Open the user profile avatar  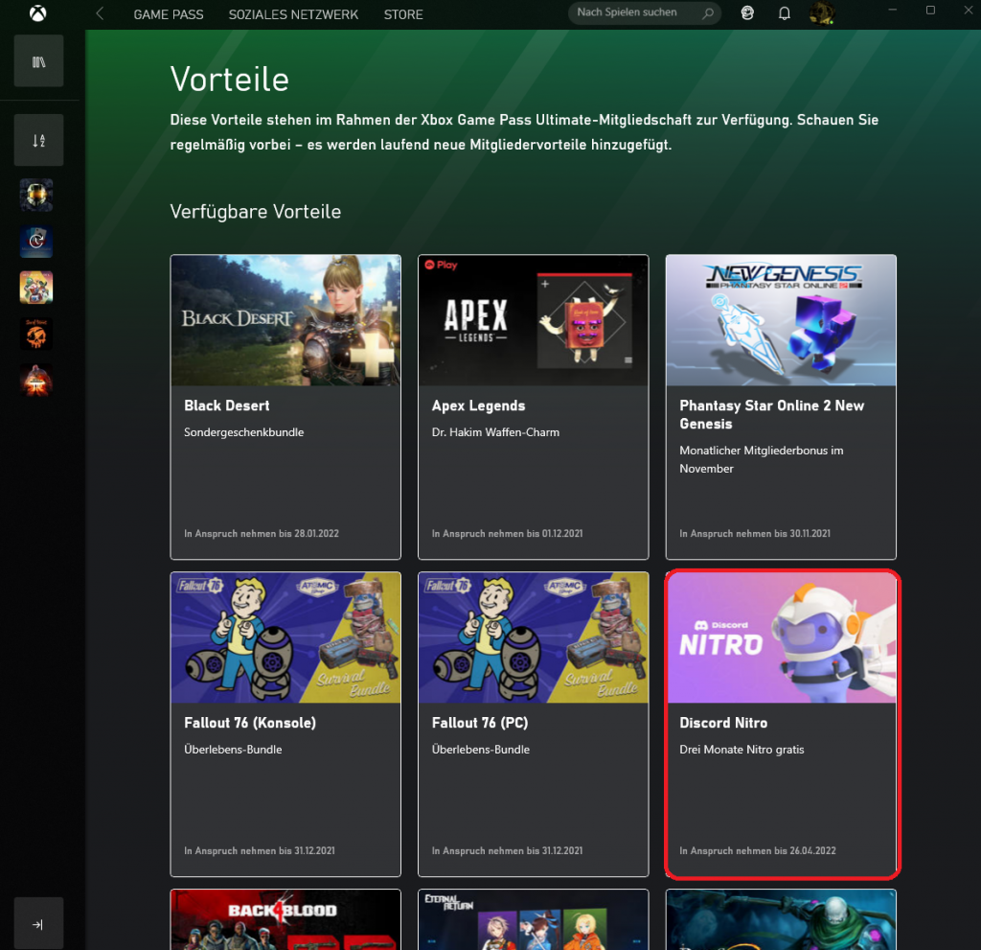click(820, 13)
